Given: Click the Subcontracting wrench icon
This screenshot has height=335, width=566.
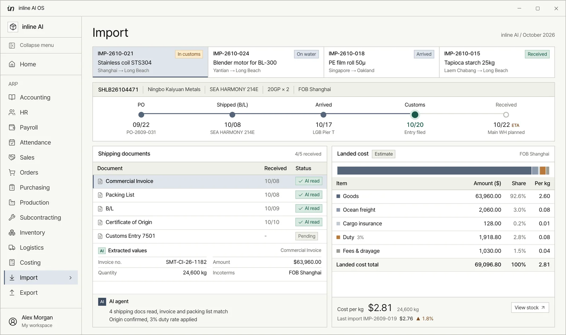Looking at the screenshot, I should [x=12, y=217].
